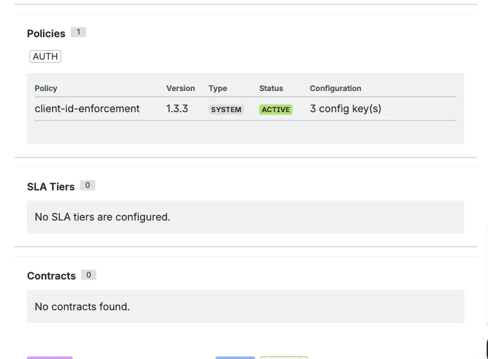488x359 pixels.
Task: Click the Policies count badge showing 1
Action: (x=78, y=32)
